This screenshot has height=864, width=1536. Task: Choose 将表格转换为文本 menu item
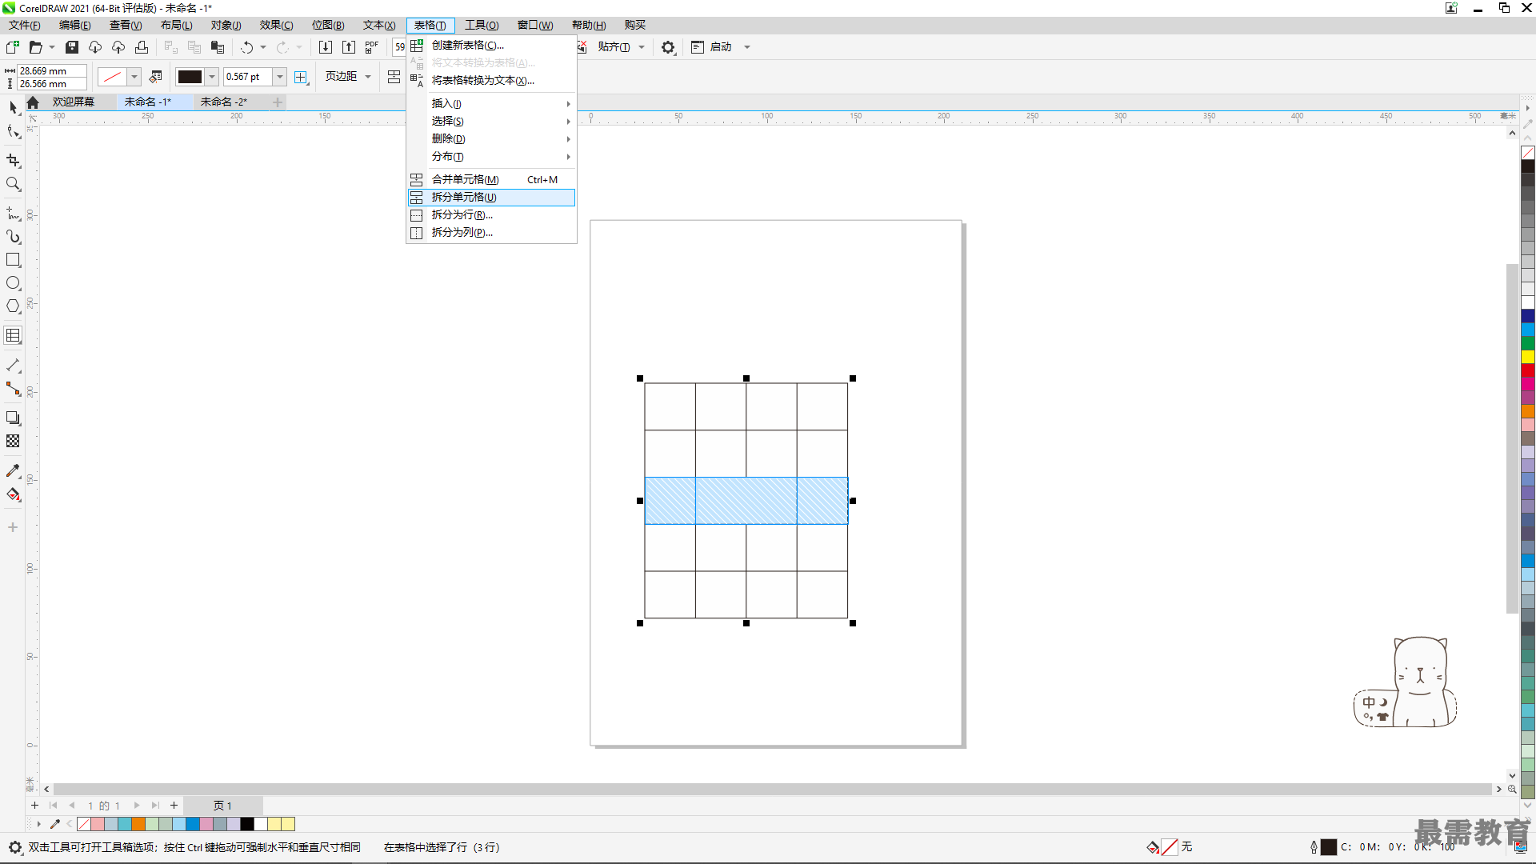pyautogui.click(x=491, y=80)
